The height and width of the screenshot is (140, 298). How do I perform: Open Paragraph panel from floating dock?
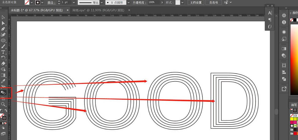point(270,20)
